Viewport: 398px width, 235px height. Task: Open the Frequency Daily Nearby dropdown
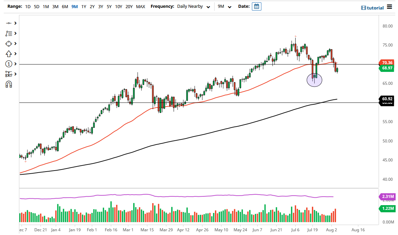194,6
